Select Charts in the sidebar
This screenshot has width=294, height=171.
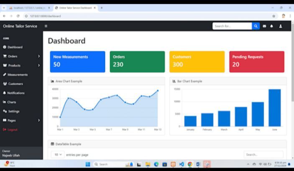tap(12, 102)
